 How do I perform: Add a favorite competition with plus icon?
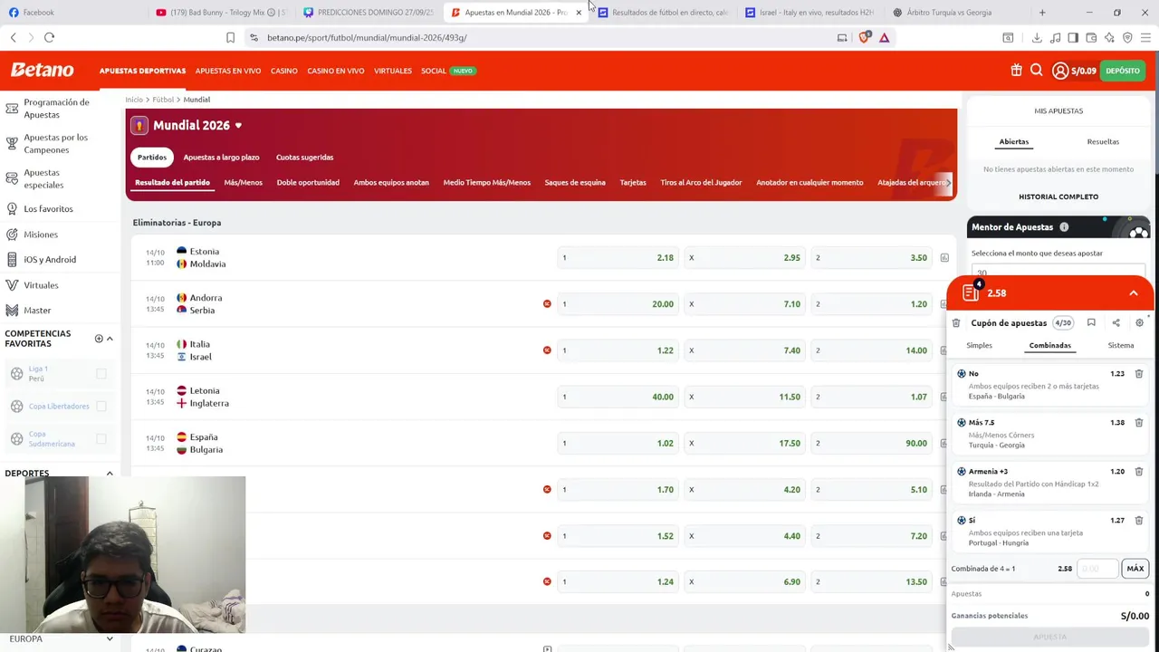point(99,339)
